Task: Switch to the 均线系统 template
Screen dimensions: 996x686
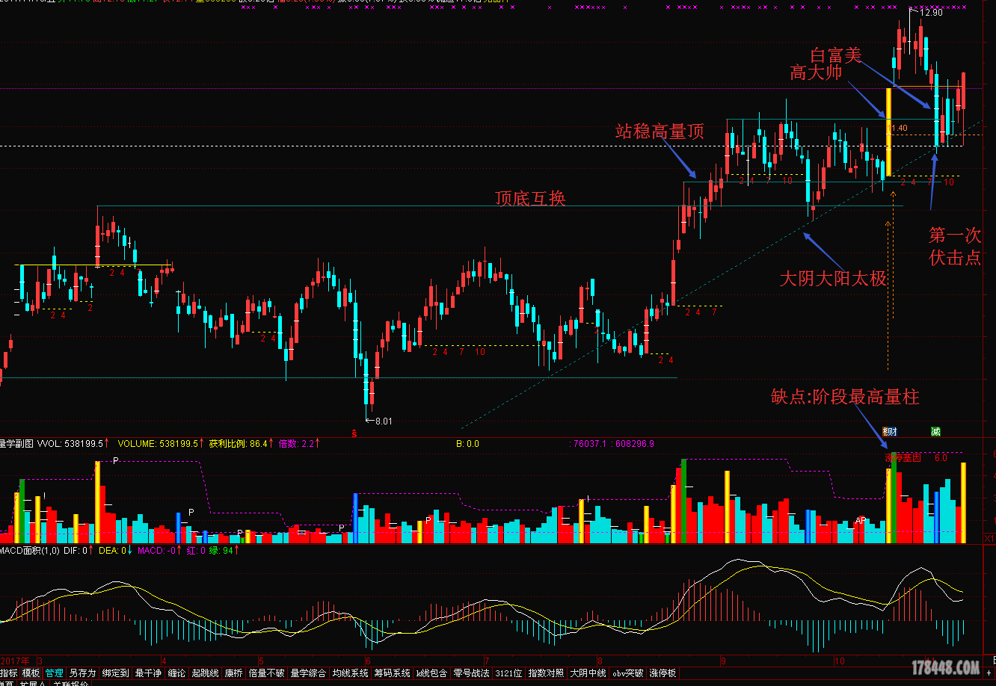Action: 351,673
